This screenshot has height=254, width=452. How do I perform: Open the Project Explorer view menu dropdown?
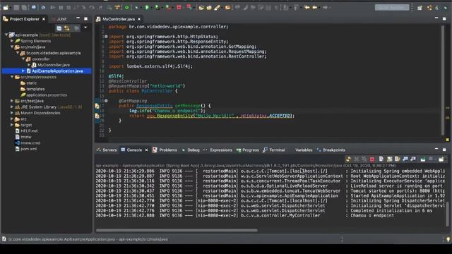click(85, 28)
